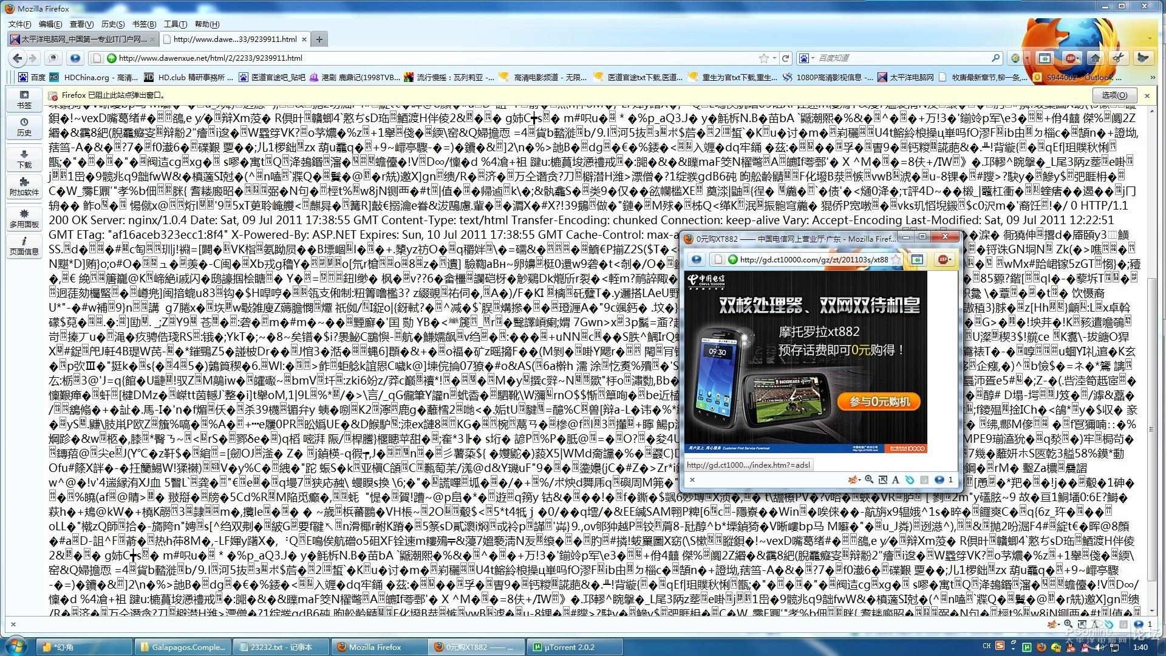The width and height of the screenshot is (1166, 656).
Task: Click the ABP icon in the popup window
Action: [x=943, y=260]
